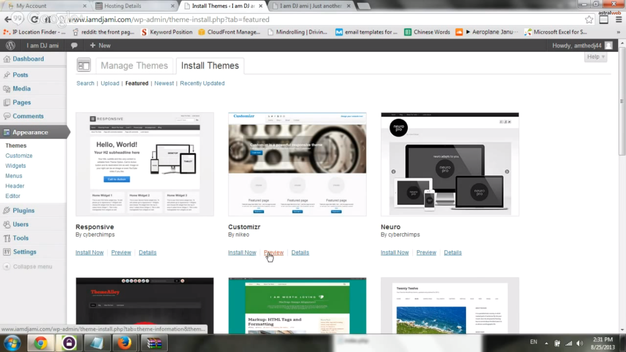This screenshot has height=352, width=626.
Task: Click the WordPress logo in admin bar
Action: pyautogui.click(x=10, y=45)
